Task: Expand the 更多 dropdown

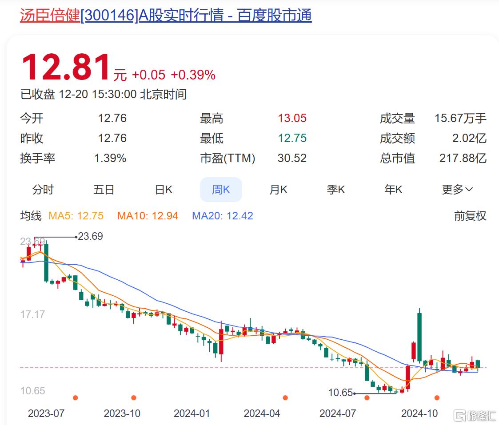Action: [457, 190]
